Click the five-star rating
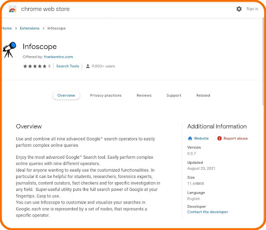The image size is (266, 230). click(35, 66)
